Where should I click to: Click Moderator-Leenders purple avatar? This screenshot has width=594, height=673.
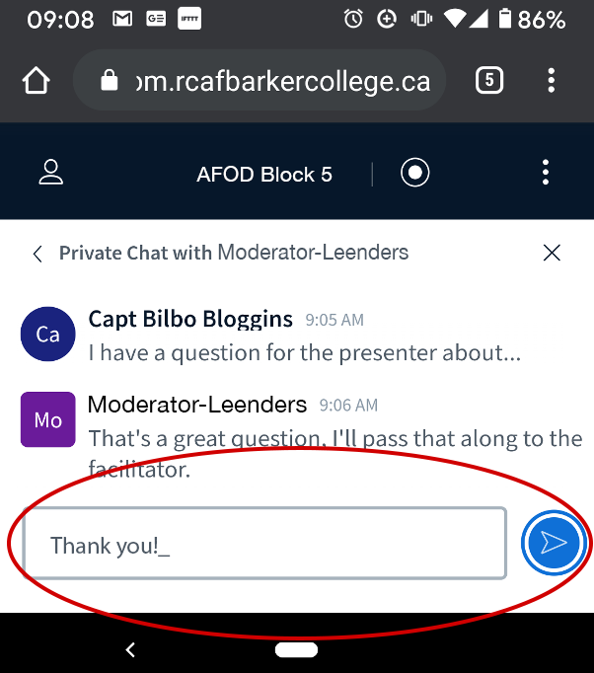click(x=47, y=419)
